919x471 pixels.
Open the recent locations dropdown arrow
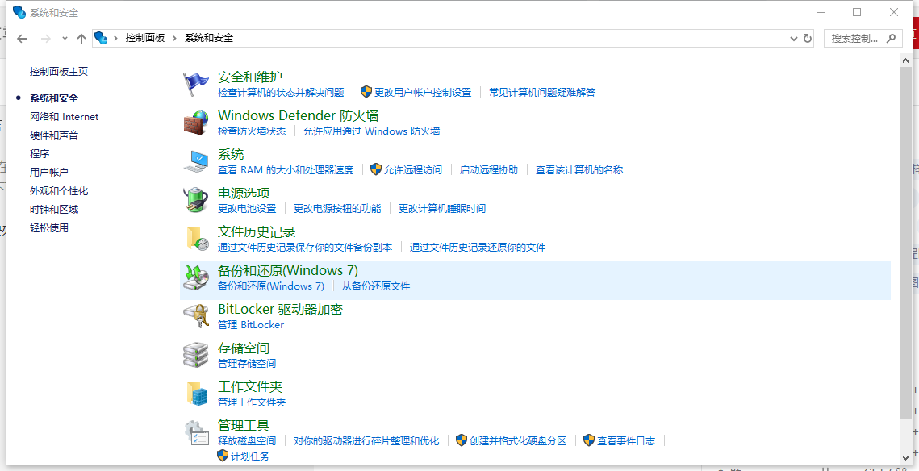pos(65,39)
